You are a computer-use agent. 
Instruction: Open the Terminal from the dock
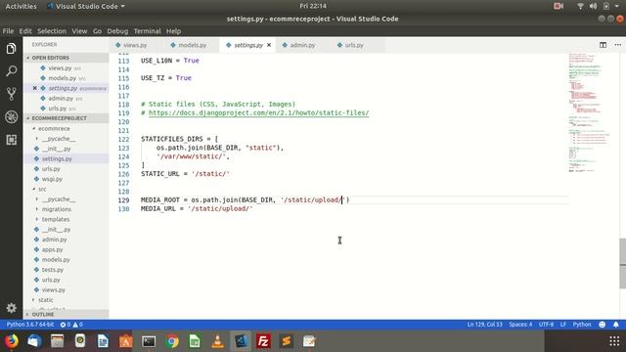click(x=149, y=341)
